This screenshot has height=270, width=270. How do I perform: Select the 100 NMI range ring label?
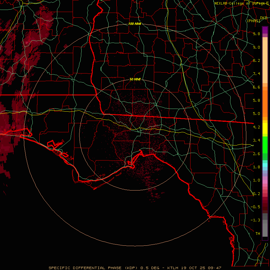point(135,24)
